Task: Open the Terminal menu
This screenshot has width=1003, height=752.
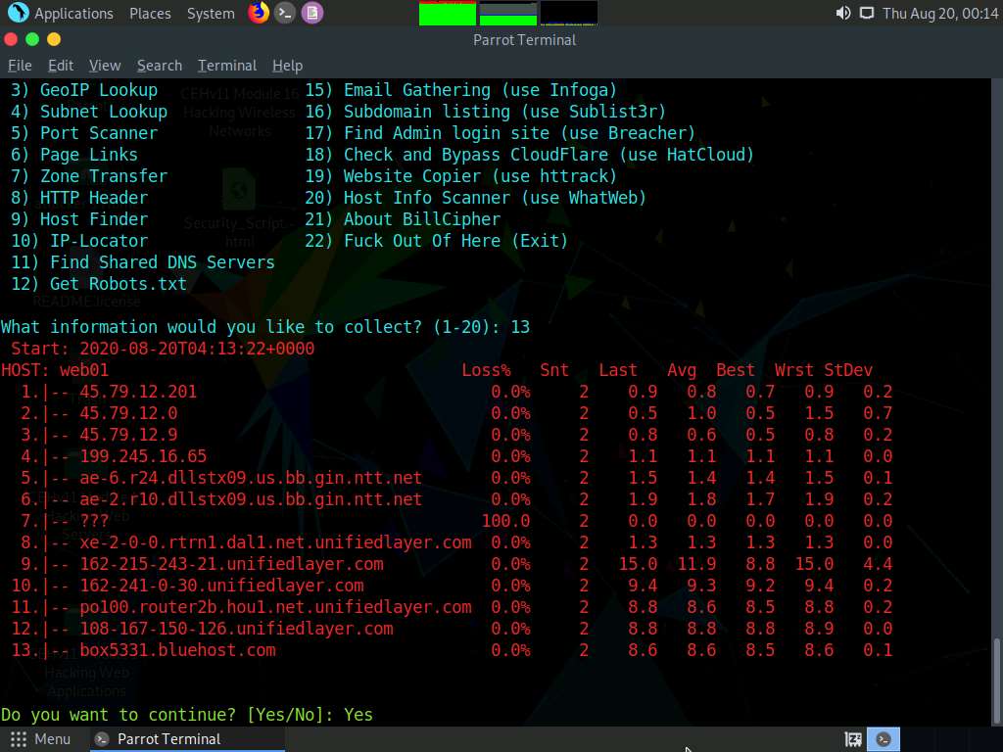Action: [227, 66]
